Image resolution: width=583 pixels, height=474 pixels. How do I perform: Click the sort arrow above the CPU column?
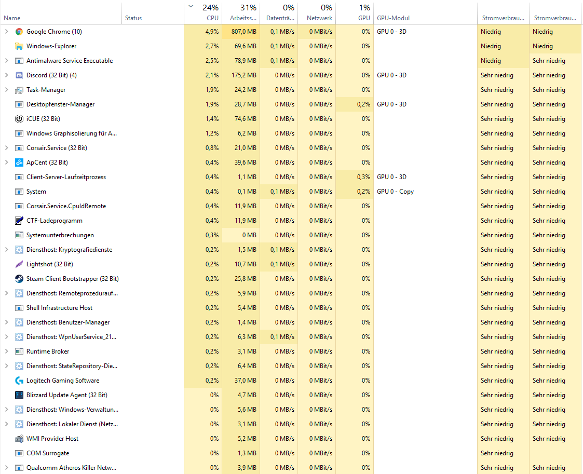pyautogui.click(x=191, y=6)
